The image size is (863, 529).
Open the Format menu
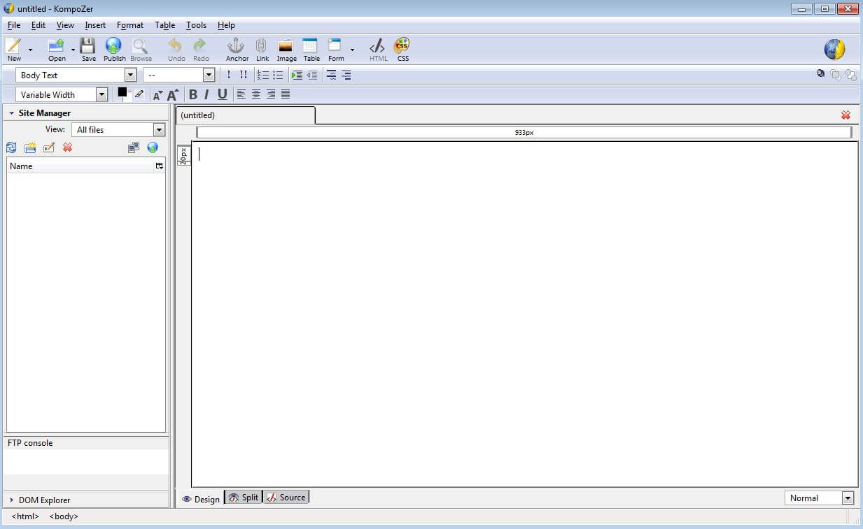(130, 25)
